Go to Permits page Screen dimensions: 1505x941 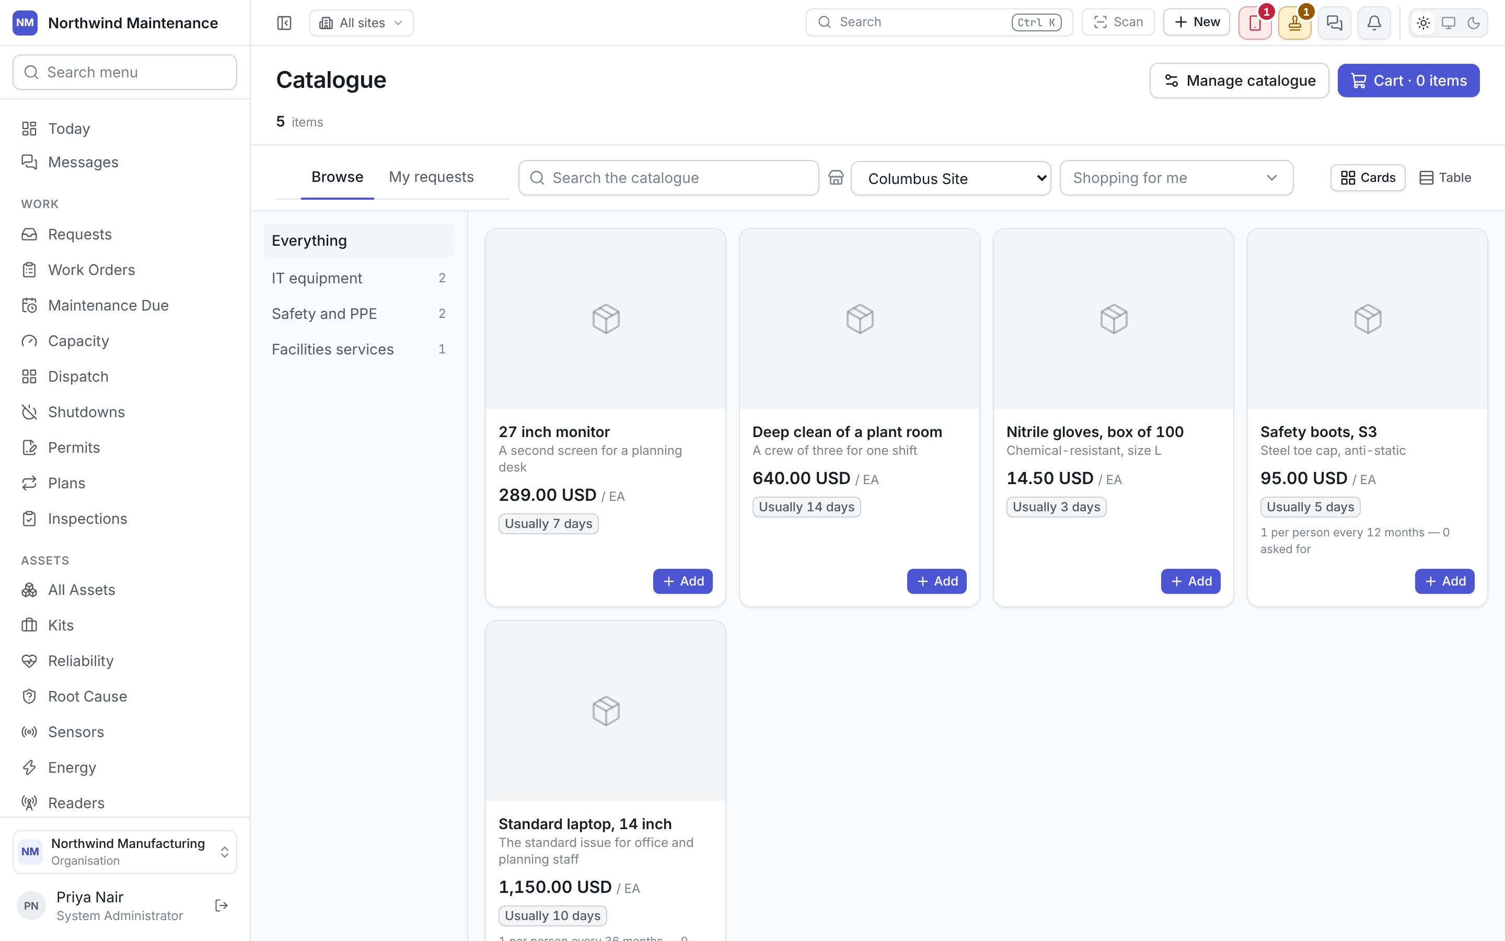[x=125, y=447]
